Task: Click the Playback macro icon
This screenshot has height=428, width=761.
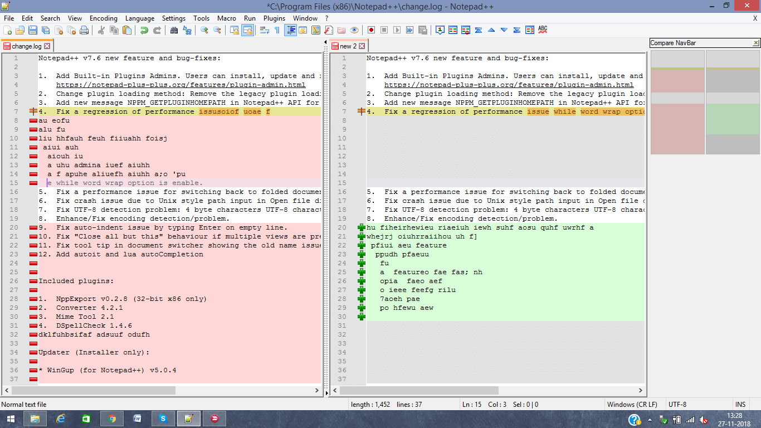Action: click(x=397, y=30)
